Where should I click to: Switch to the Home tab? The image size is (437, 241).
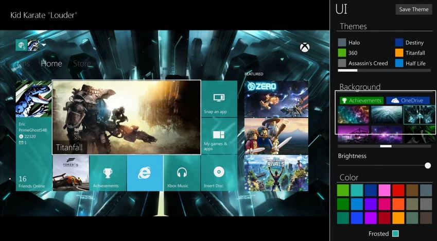coord(51,64)
